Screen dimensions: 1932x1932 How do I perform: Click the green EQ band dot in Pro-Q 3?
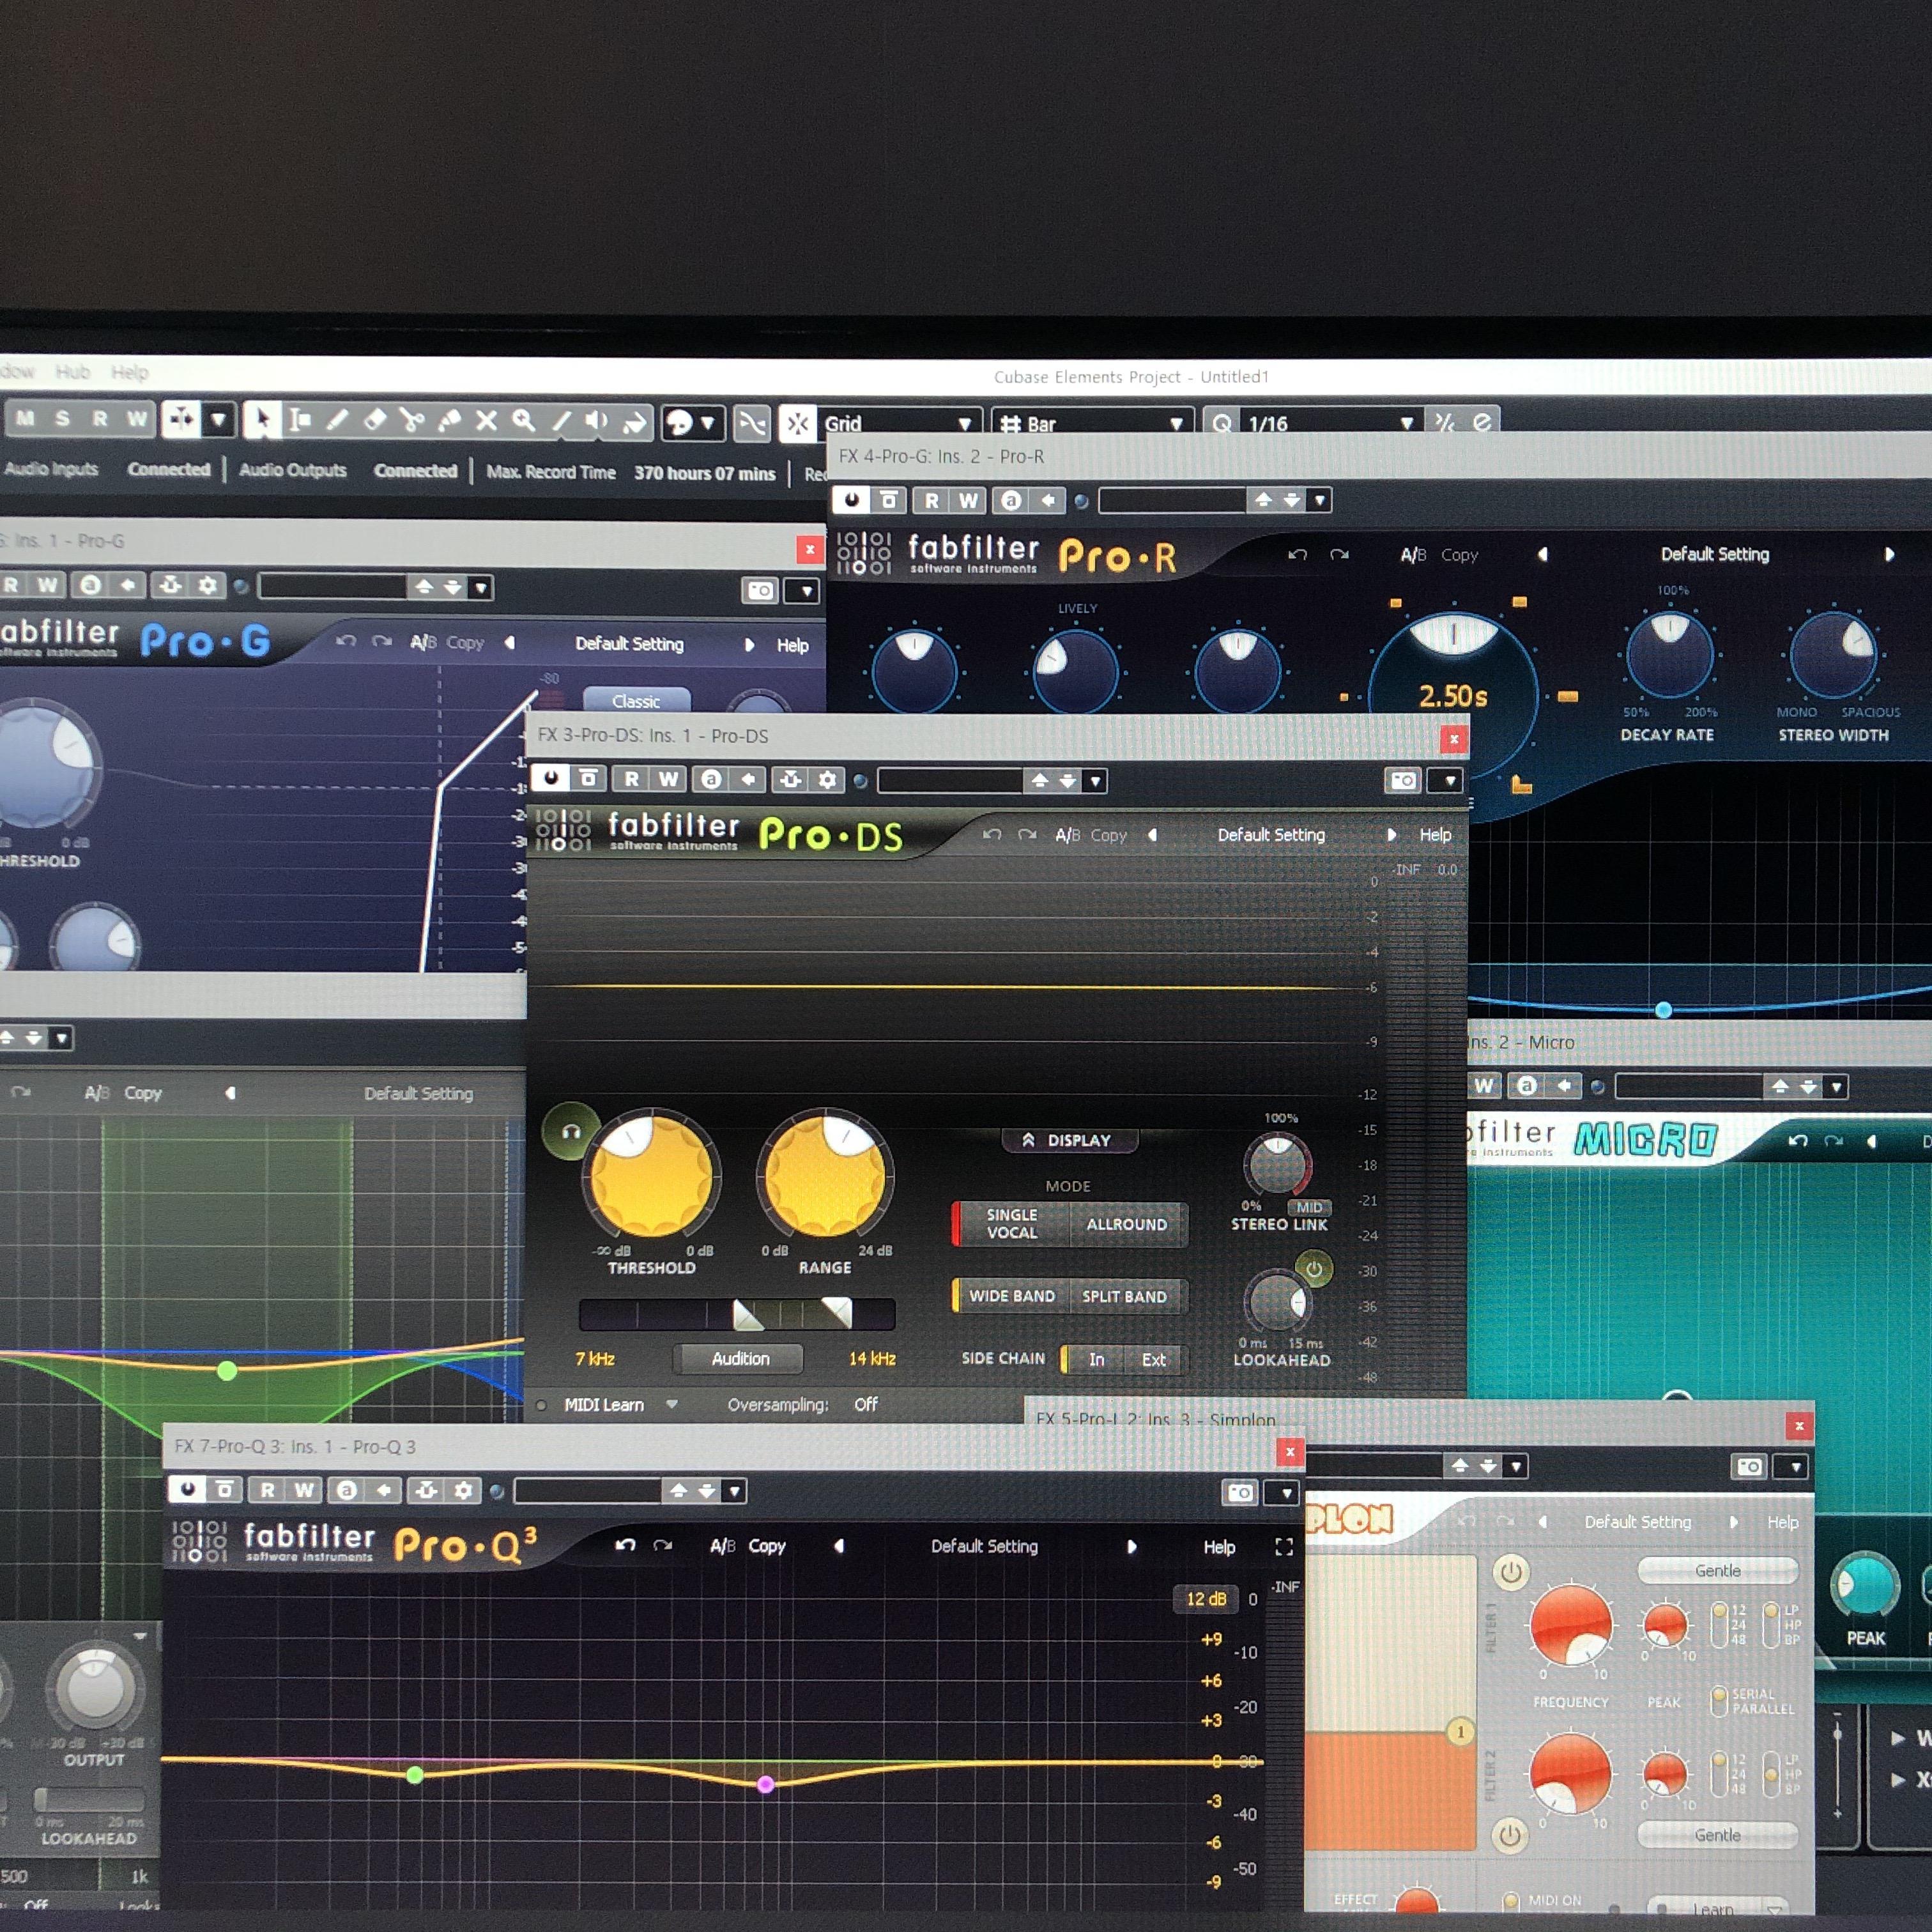tap(415, 1775)
